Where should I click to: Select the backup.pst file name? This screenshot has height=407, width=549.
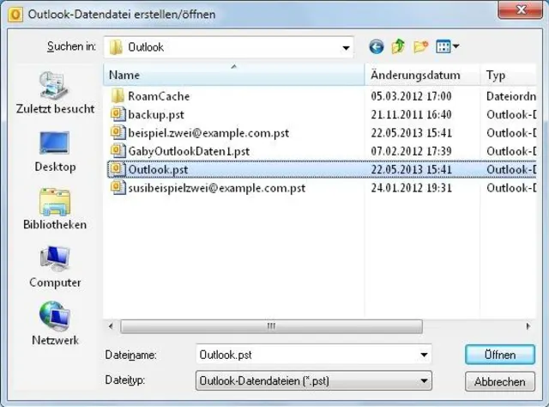click(156, 115)
